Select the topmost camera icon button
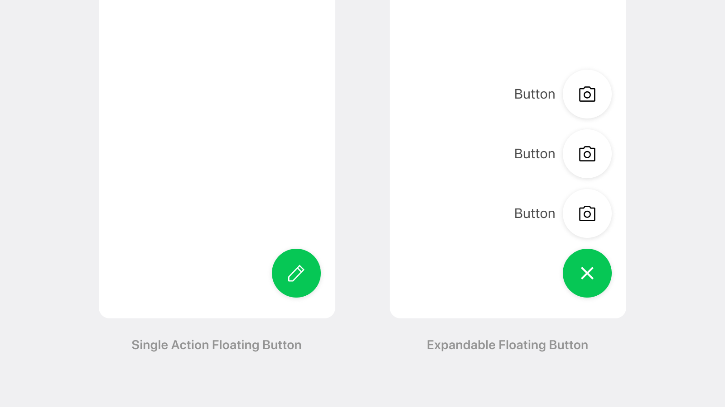This screenshot has height=407, width=725. 587,94
